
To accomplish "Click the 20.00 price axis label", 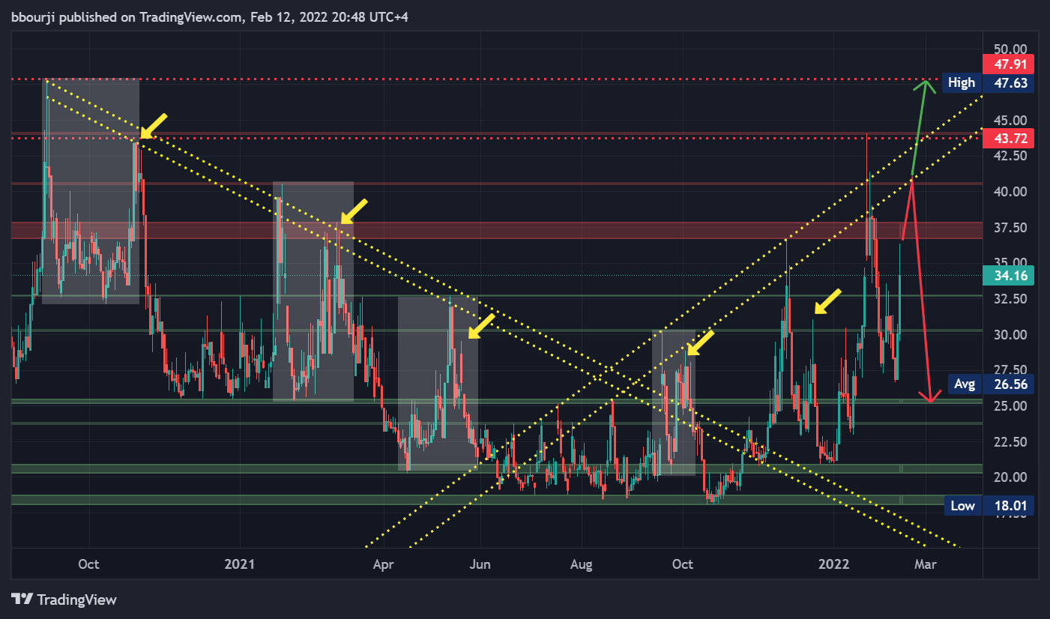I will coord(1010,477).
